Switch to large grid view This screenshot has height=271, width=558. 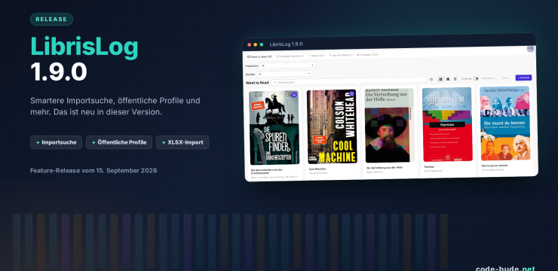pos(440,79)
